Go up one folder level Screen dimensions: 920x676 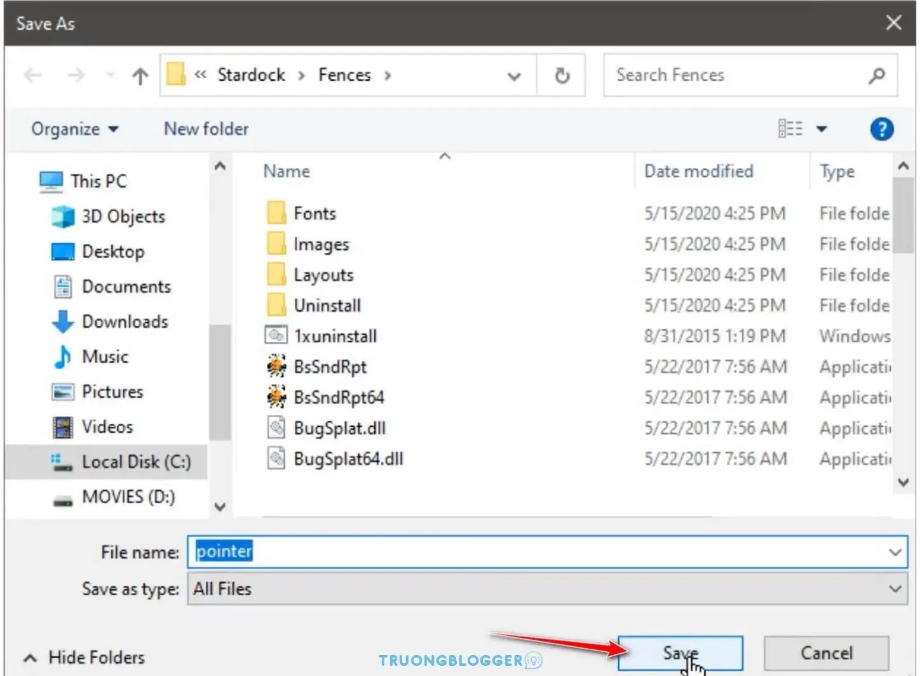(140, 76)
